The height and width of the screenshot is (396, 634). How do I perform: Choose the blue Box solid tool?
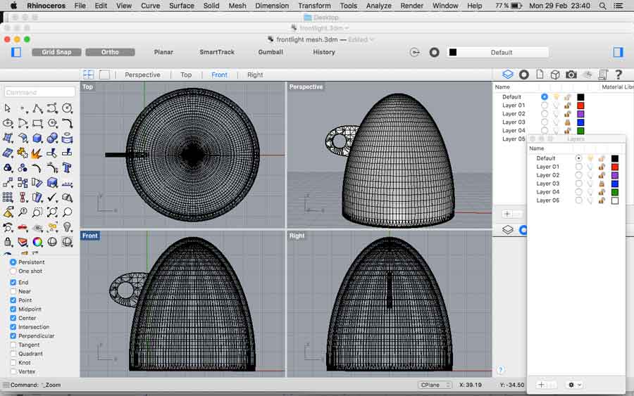pyautogui.click(x=37, y=138)
